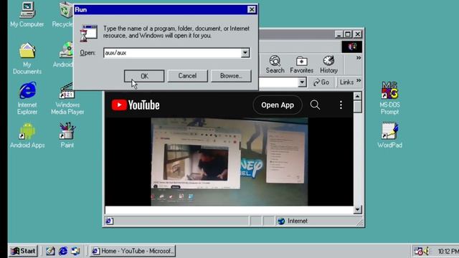Open Favorites in Internet Explorer toolbar
The width and height of the screenshot is (459, 258).
pos(301,64)
